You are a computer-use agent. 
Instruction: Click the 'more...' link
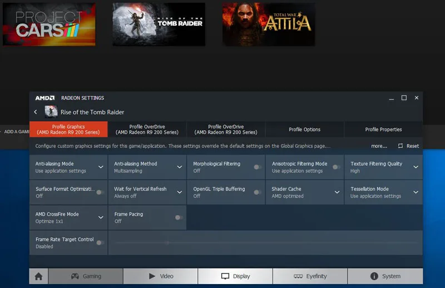click(379, 146)
